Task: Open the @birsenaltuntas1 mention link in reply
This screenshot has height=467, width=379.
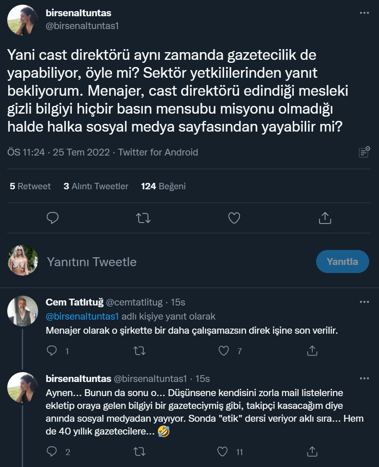Action: pos(82,317)
